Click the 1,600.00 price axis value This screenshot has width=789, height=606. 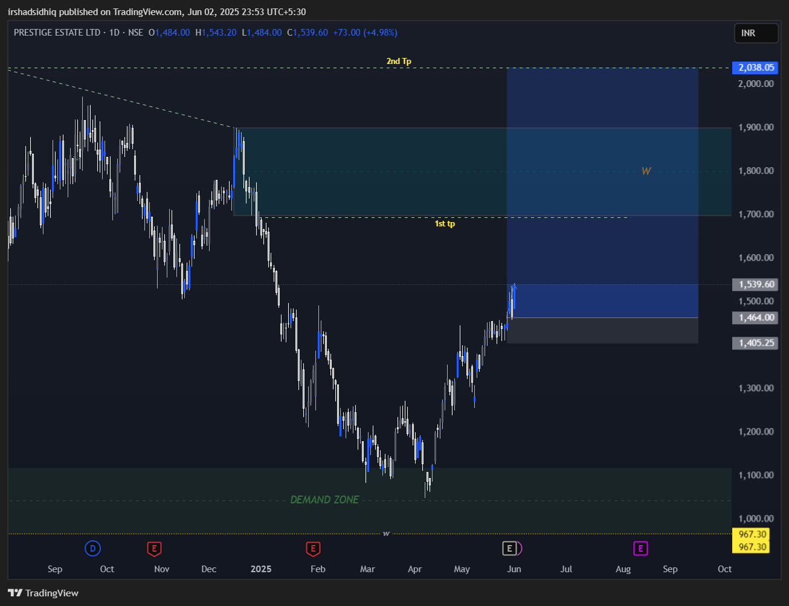756,258
